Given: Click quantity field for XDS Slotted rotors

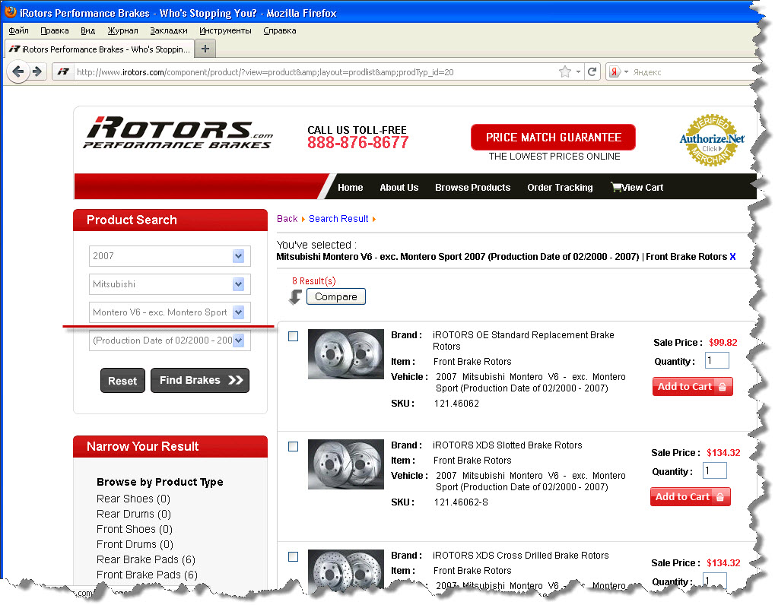Looking at the screenshot, I should (x=715, y=471).
